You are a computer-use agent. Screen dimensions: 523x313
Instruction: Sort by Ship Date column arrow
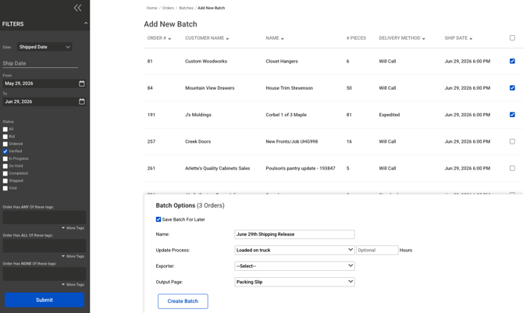(471, 39)
